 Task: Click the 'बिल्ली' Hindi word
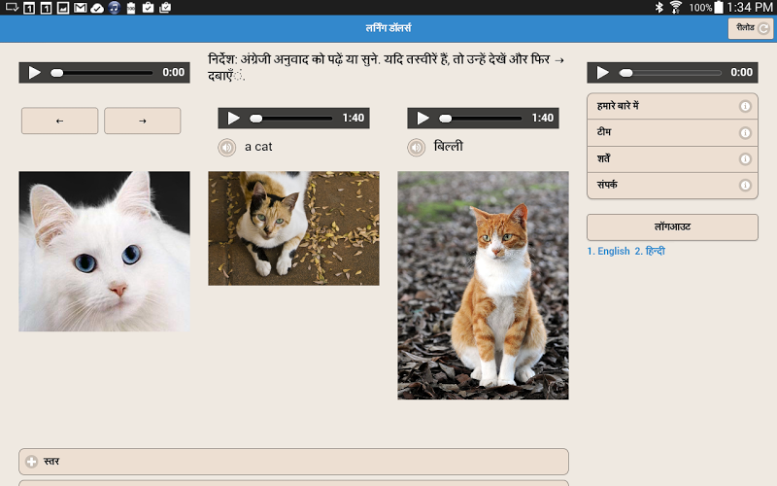[x=449, y=146]
